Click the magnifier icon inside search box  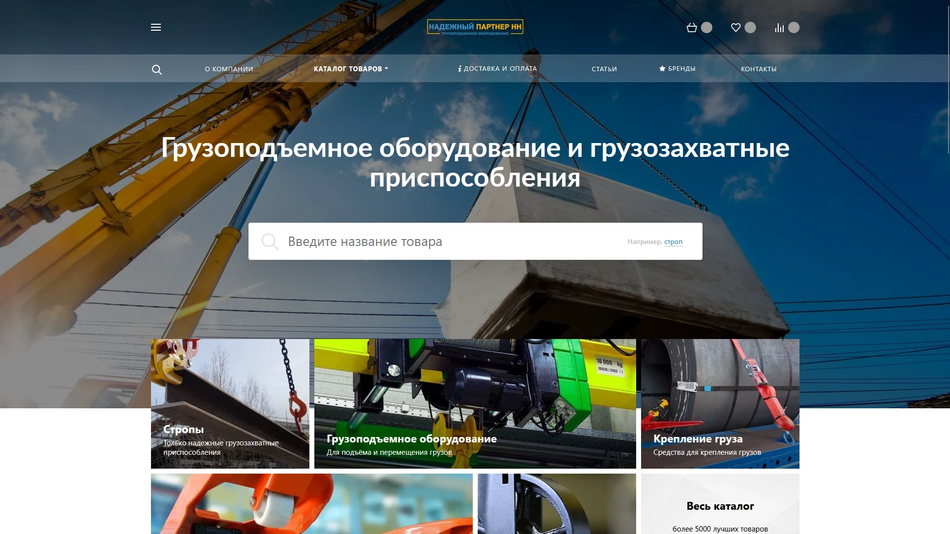click(x=270, y=242)
